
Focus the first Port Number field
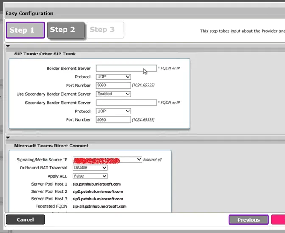point(113,85)
